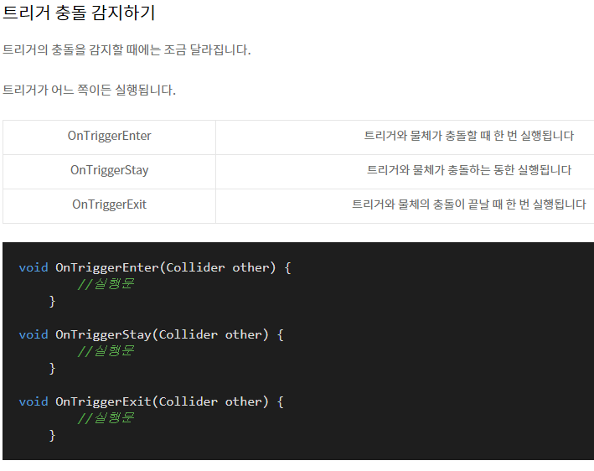Select the OnTriggerStay table cell
The height and width of the screenshot is (471, 594).
click(109, 170)
